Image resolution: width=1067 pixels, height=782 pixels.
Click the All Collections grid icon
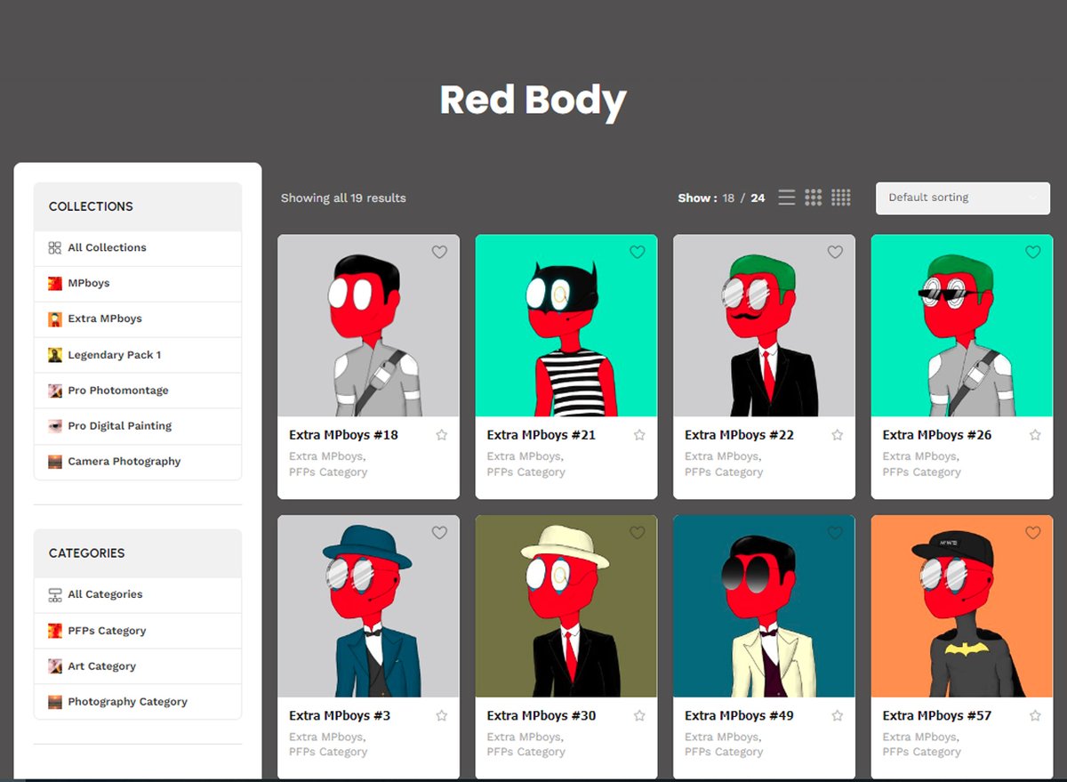coord(55,248)
